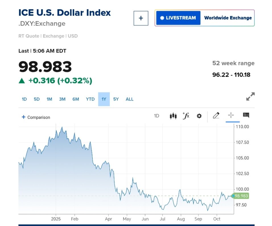Watch the LIVESTREAM button
Screen dimensions: 272x226
178,18
